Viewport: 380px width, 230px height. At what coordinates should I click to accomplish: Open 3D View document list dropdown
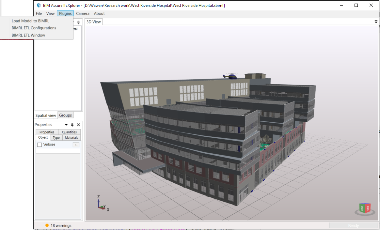tap(376, 22)
